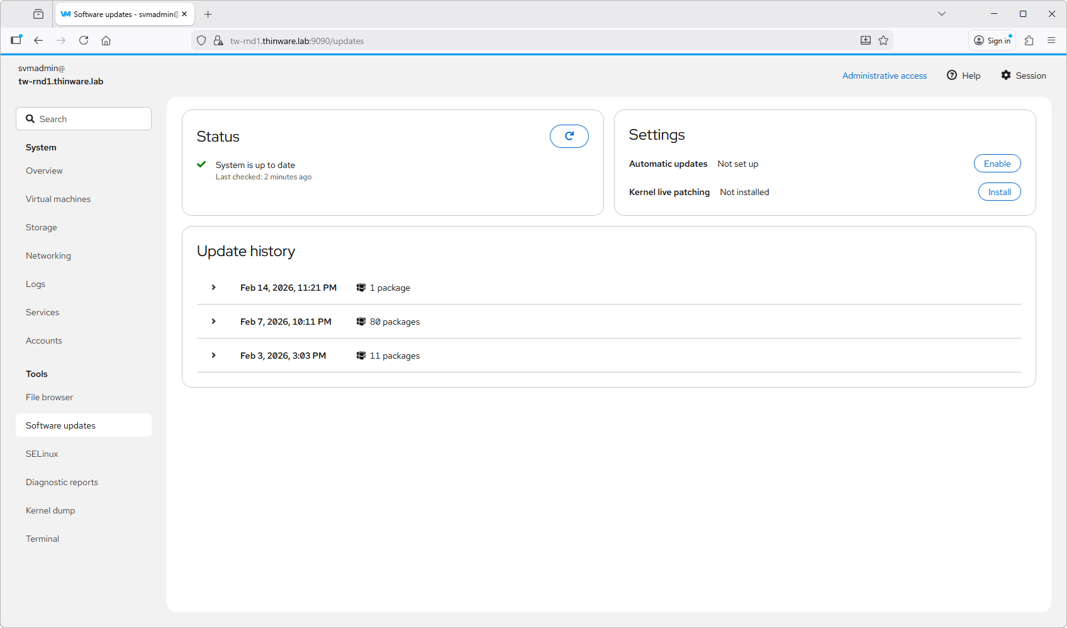Open the browser extensions puzzle icon
This screenshot has height=628, width=1067.
[x=1029, y=40]
